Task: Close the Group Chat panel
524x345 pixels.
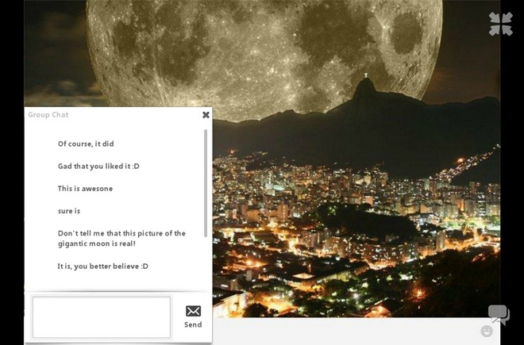Action: click(x=206, y=114)
